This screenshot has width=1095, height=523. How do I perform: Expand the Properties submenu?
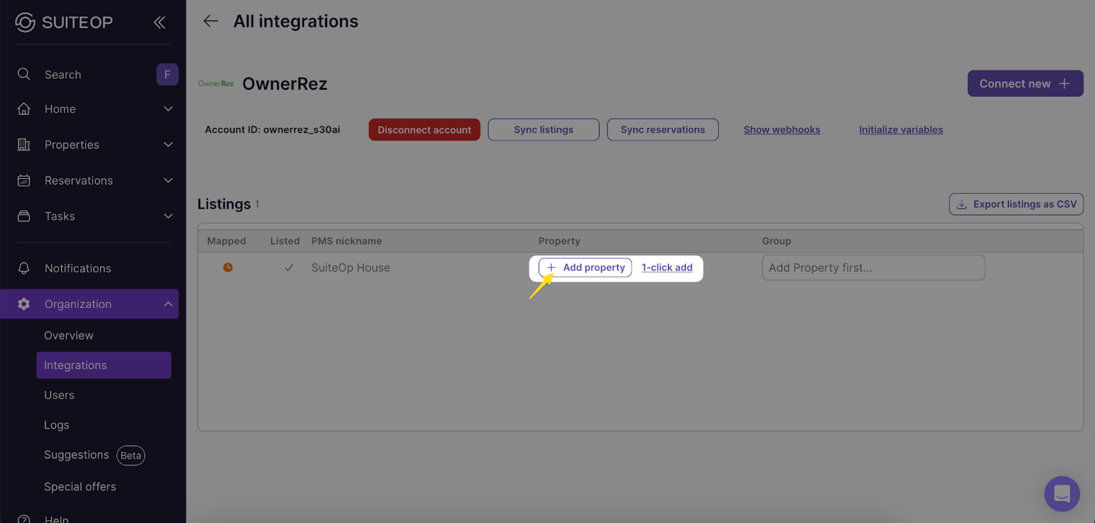point(168,144)
